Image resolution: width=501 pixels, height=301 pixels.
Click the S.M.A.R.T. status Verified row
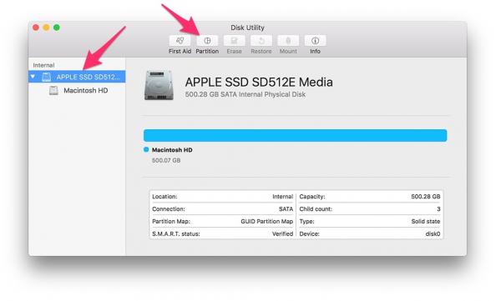tap(222, 233)
